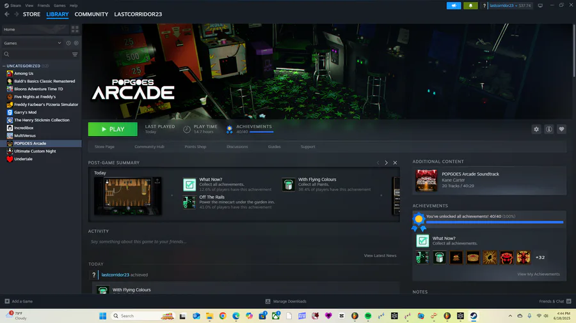Click the back navigation arrow
The height and width of the screenshot is (323, 576).
6,14
